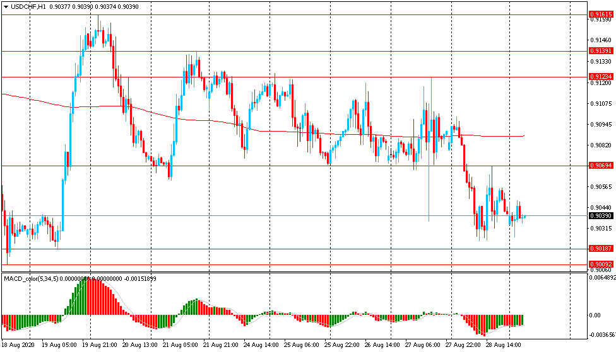Select the 0.91615 red price label

point(599,14)
